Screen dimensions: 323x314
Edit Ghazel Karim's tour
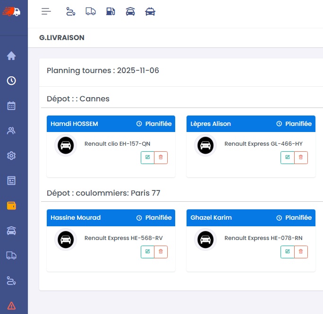tap(287, 252)
